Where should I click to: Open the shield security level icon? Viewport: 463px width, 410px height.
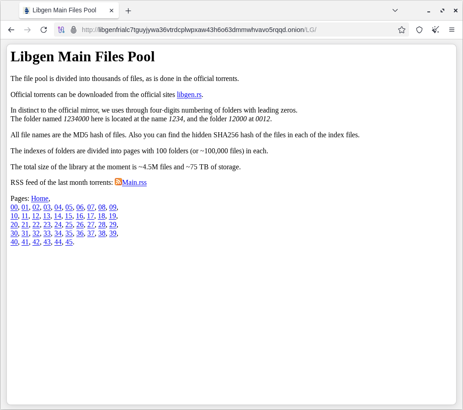pyautogui.click(x=419, y=30)
